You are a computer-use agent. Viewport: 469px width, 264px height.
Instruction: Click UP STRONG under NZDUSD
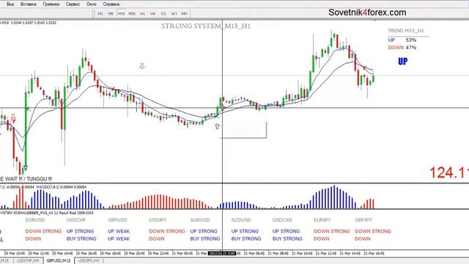pos(245,232)
